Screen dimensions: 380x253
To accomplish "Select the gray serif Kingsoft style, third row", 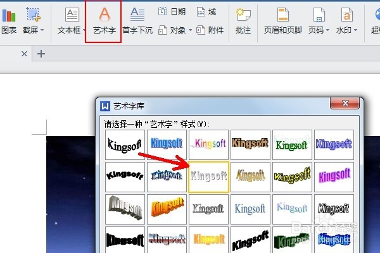I will coord(208,209).
